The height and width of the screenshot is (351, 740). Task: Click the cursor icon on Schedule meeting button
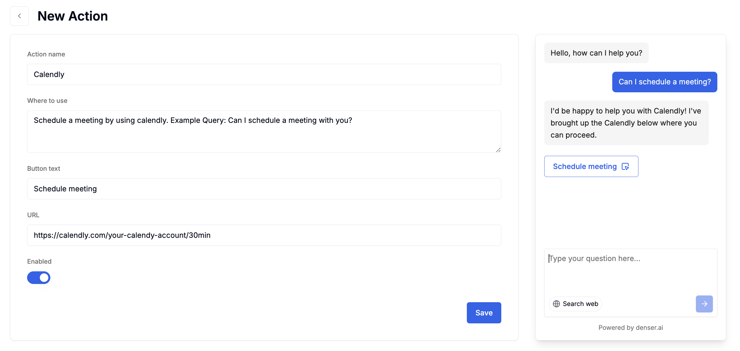tap(625, 166)
